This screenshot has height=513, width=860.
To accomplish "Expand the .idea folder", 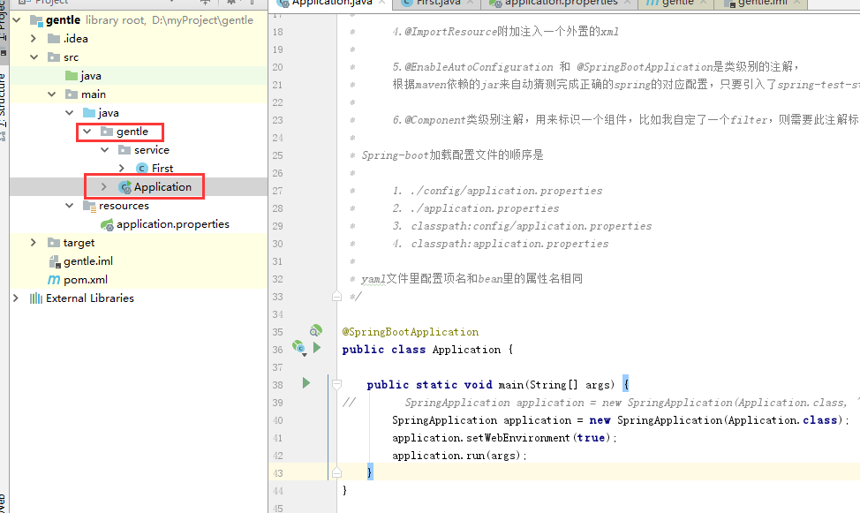I will point(34,38).
